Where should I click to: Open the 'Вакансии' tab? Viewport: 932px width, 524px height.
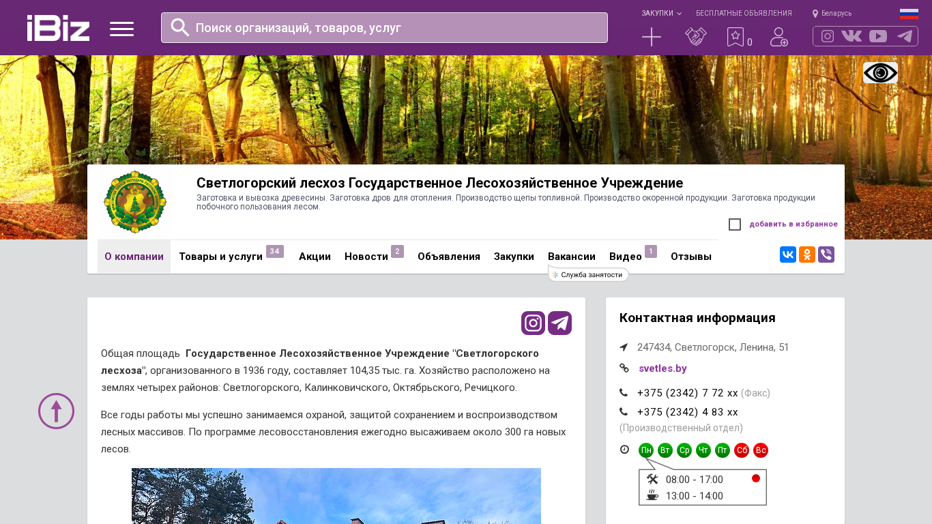(572, 257)
